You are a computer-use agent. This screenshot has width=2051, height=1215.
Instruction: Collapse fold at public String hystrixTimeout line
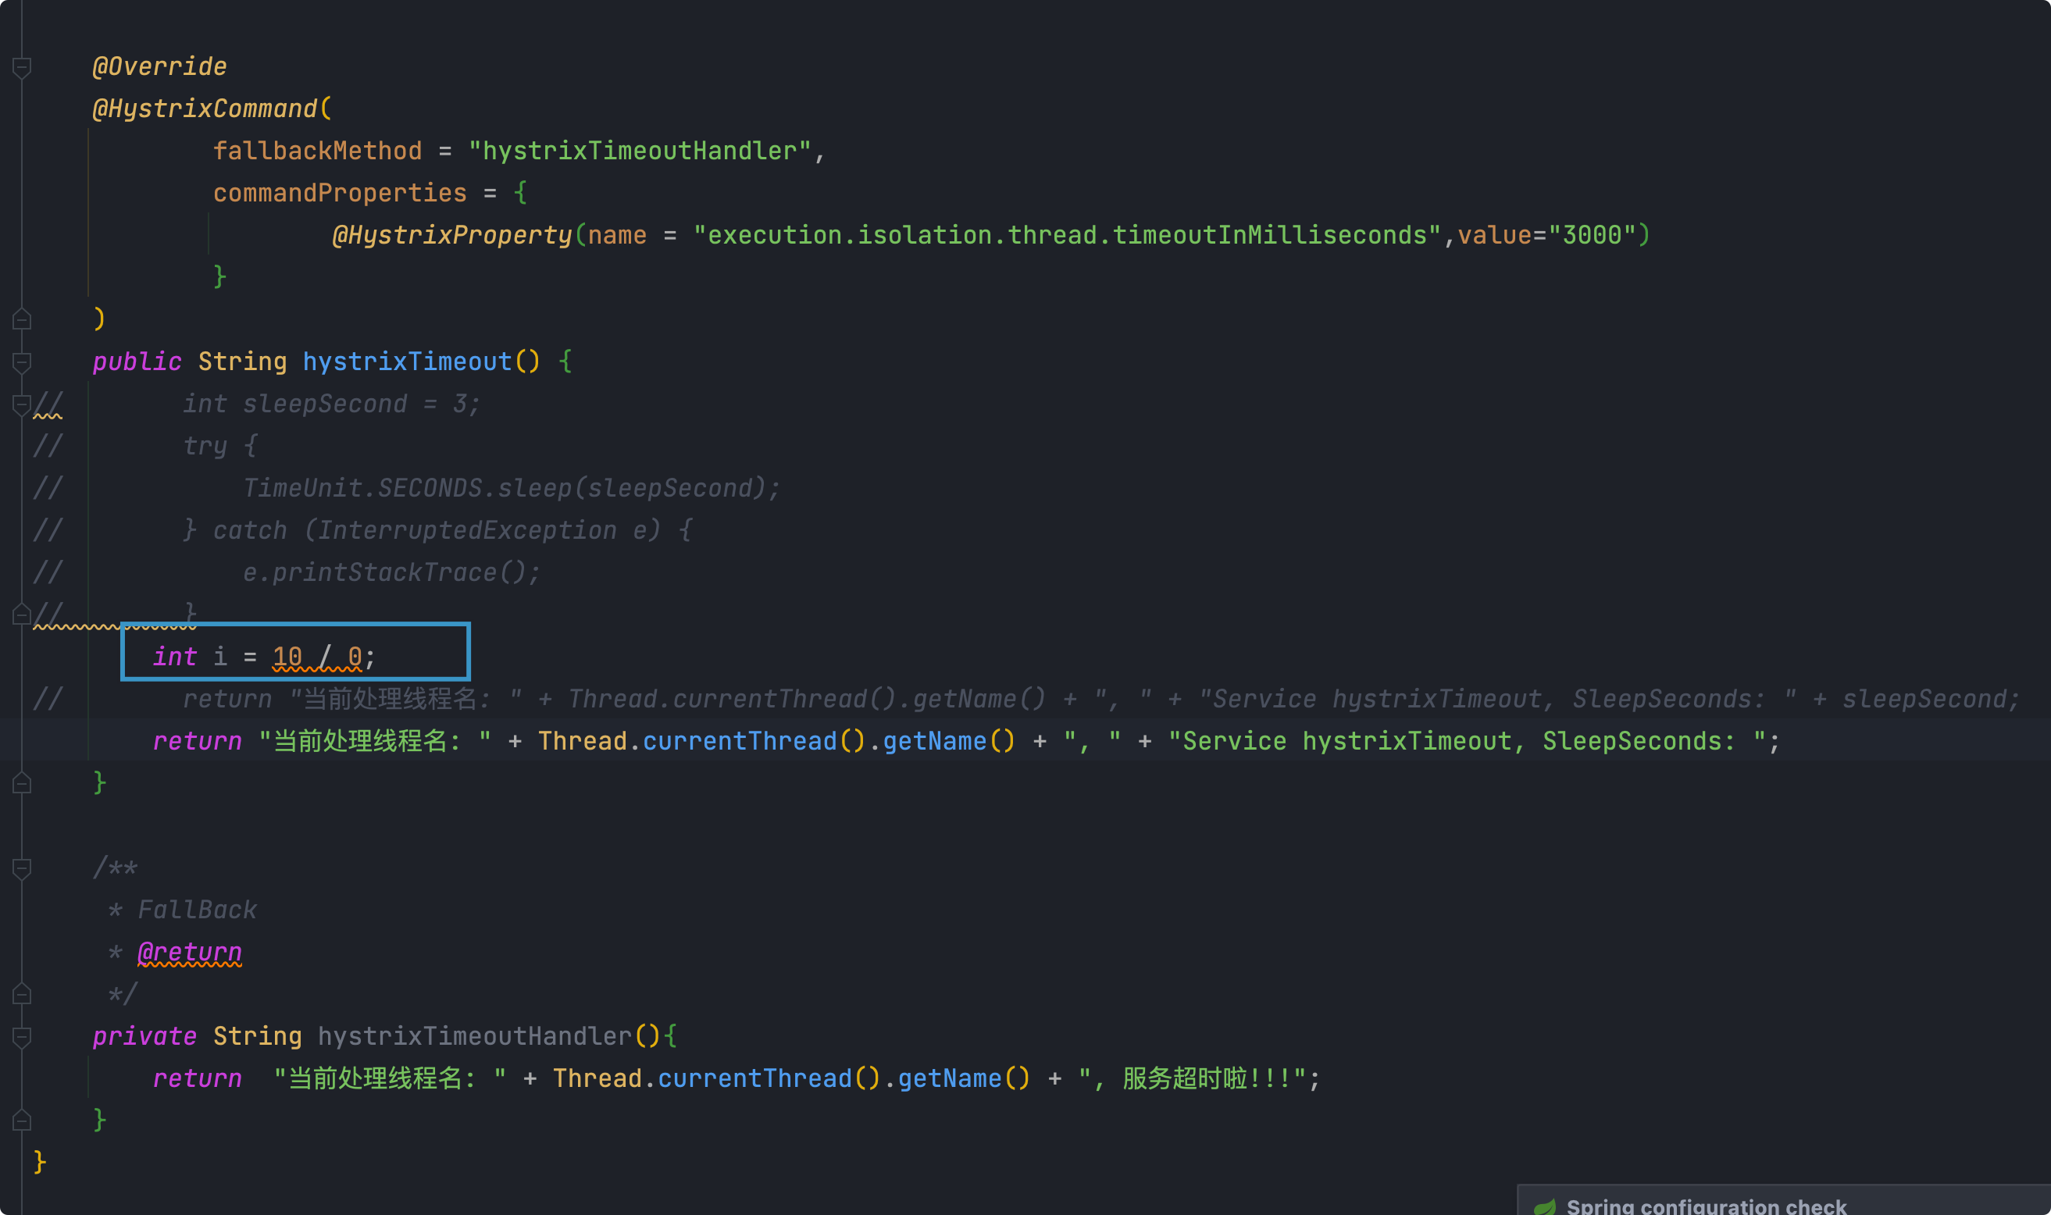pos(22,362)
